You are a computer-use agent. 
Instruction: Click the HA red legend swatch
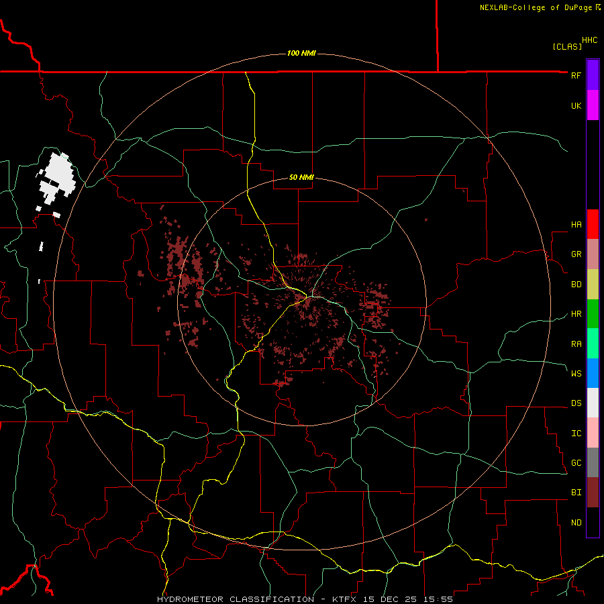(x=593, y=224)
